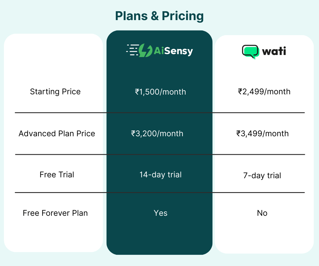Click Wati's ₹2,499/month starting price
The height and width of the screenshot is (266, 319).
tap(264, 92)
